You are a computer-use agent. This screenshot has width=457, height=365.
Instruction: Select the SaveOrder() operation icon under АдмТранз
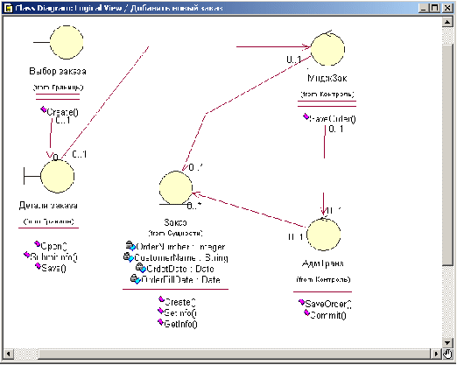(302, 303)
